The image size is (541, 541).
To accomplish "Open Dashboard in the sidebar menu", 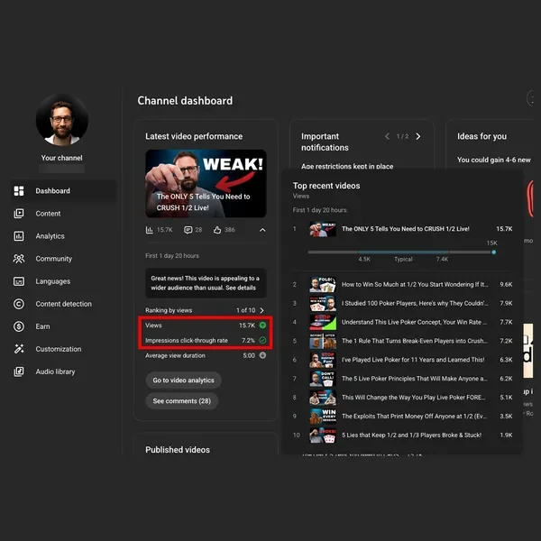I will pos(63,191).
